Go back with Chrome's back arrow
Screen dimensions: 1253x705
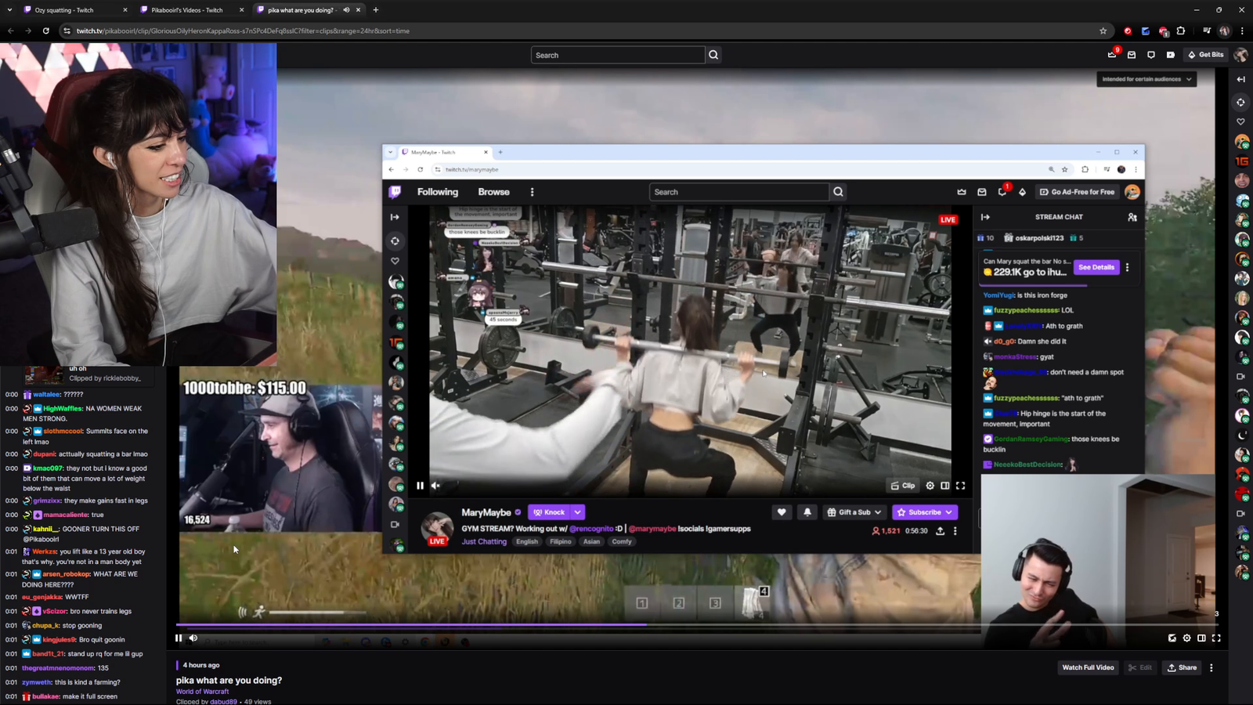[11, 31]
